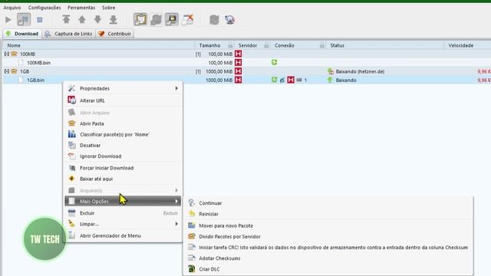This screenshot has width=491, height=276.
Task: Toggle silent mode icon with red X
Action: coord(188,19)
